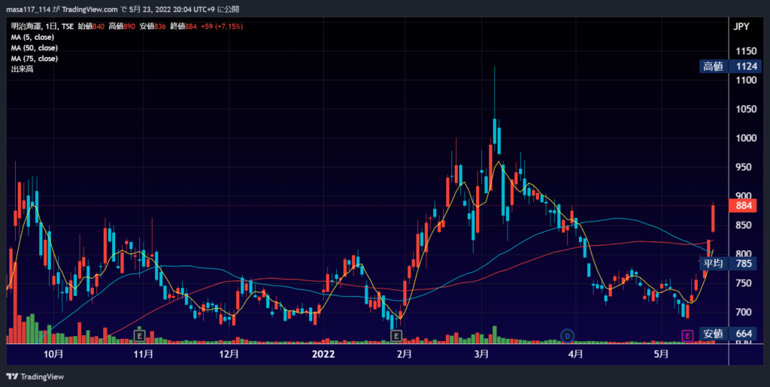The image size is (770, 387).
Task: Select the MA (50, close) indicator label
Action: pos(35,48)
